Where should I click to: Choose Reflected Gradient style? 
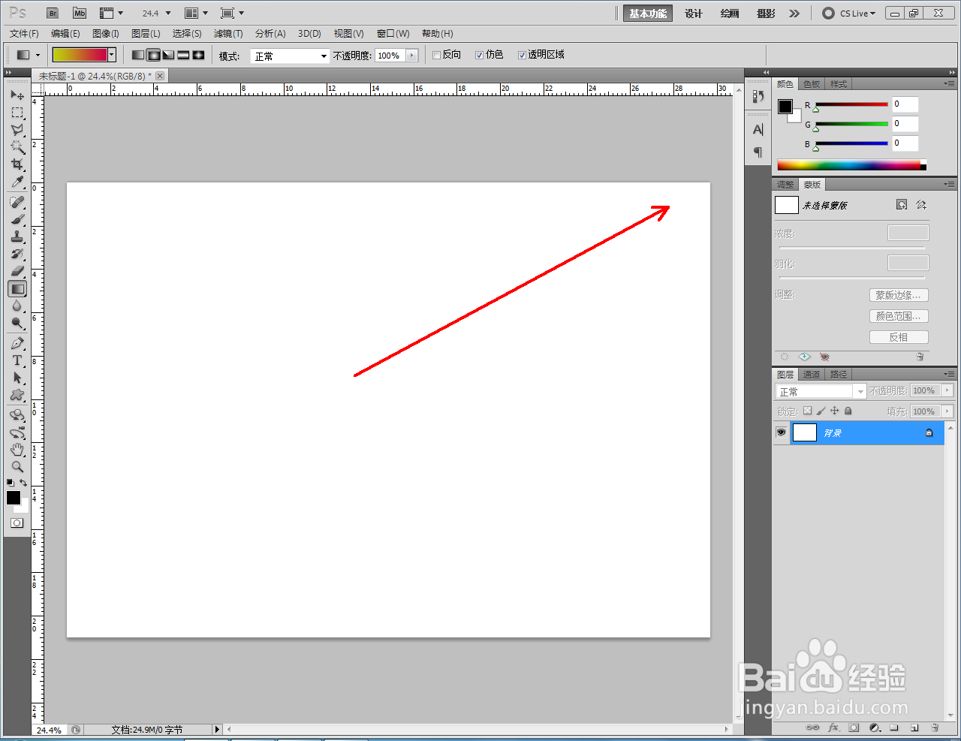click(x=183, y=55)
